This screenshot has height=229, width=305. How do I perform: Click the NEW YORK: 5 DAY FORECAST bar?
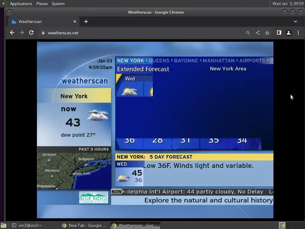(194, 157)
